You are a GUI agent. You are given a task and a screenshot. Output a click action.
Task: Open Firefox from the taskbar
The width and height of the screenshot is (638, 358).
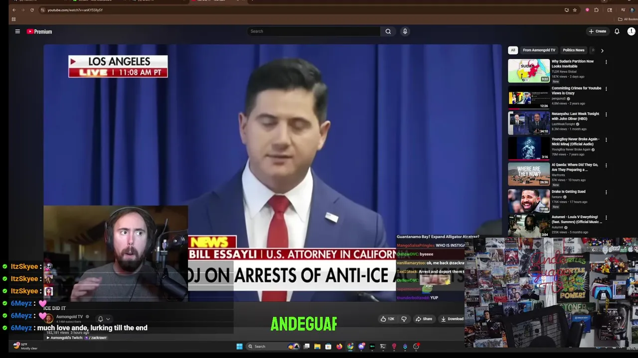tap(339, 347)
